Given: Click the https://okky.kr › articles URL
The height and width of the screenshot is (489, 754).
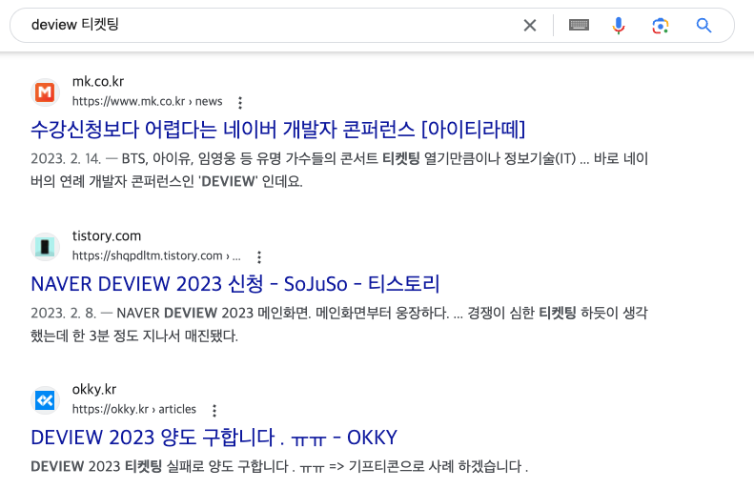Looking at the screenshot, I should coord(134,409).
